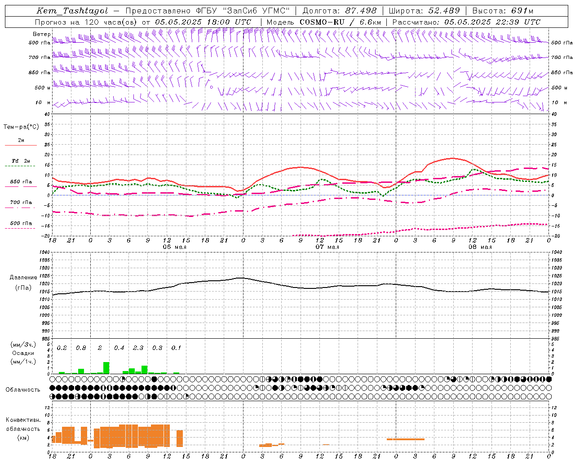Click the Облачность cloud cover label
The width and height of the screenshot is (575, 460).
tap(23, 390)
